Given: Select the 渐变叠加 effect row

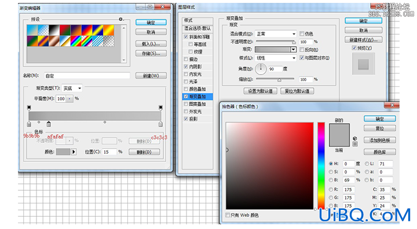Looking at the screenshot, I should (x=197, y=97).
